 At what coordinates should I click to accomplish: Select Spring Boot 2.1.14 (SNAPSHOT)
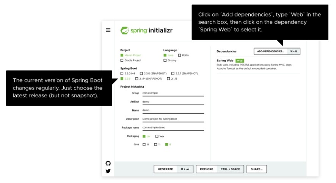149,78
